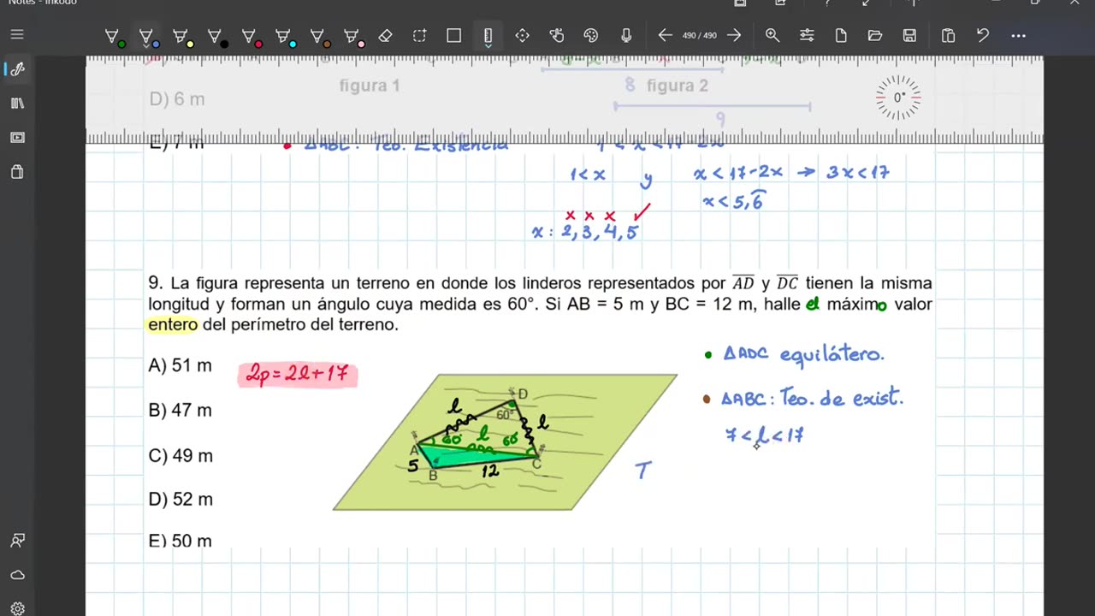
Task: Save the current note
Action: (x=909, y=36)
